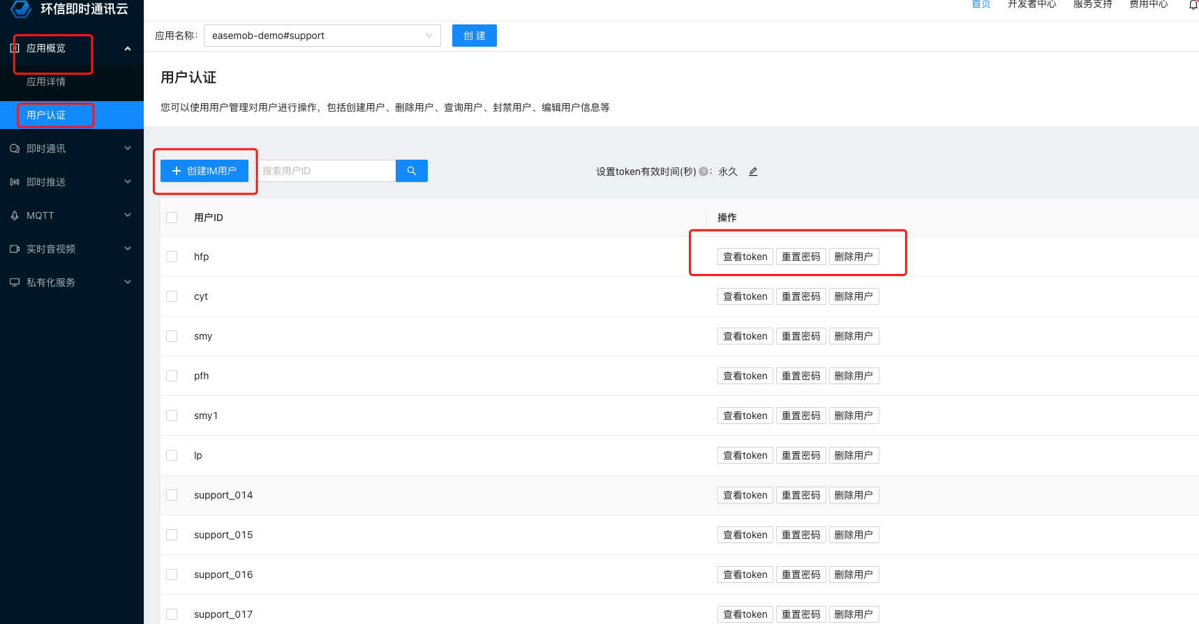This screenshot has height=624, width=1199.
Task: Click 创建IM用户 button
Action: [204, 171]
